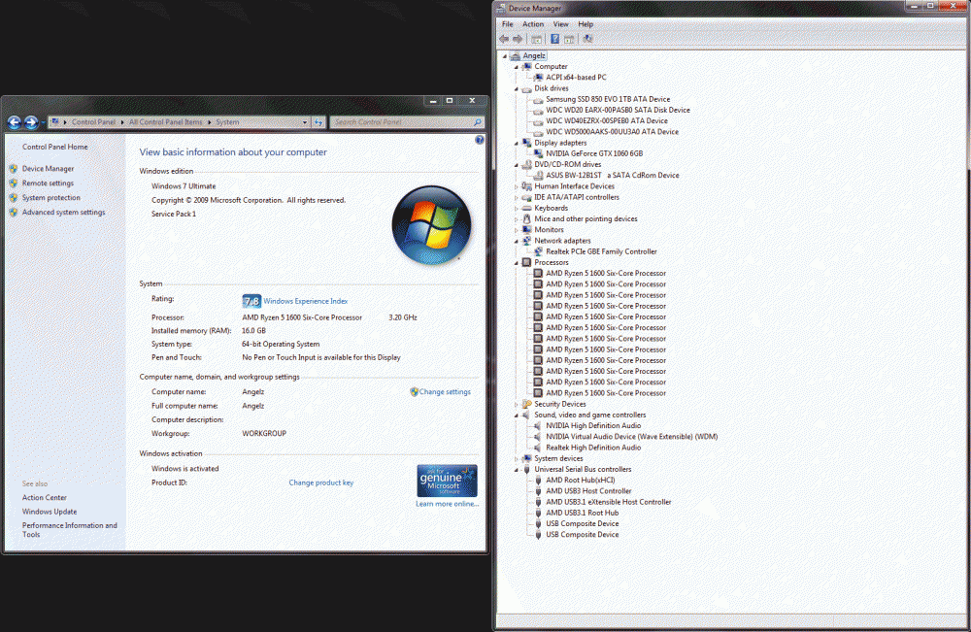Screen dimensions: 971x632
Task: Open the address bar history dropdown
Action: point(304,122)
